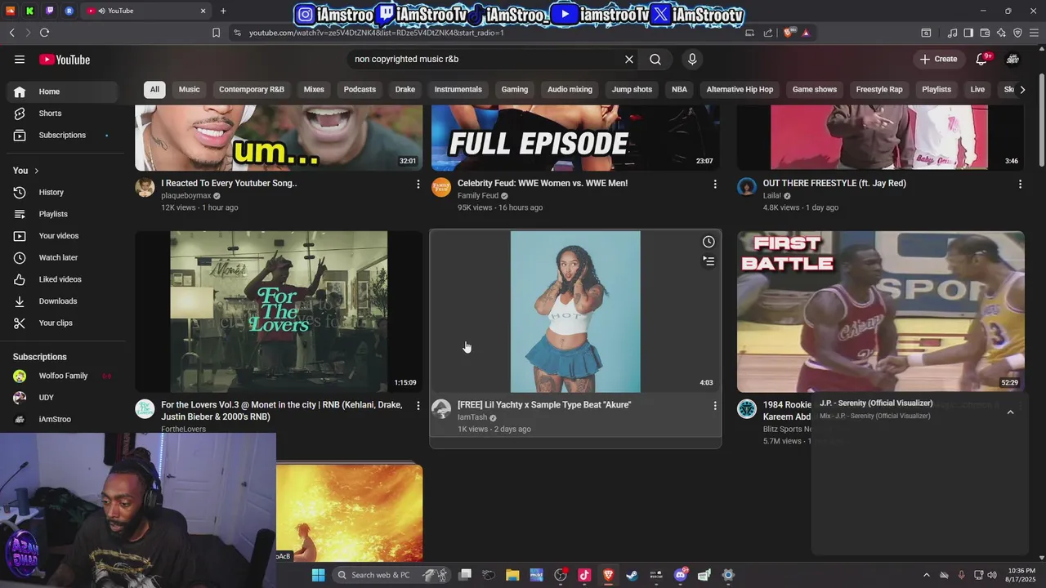Select Contemporary R&B chip

[x=252, y=89]
